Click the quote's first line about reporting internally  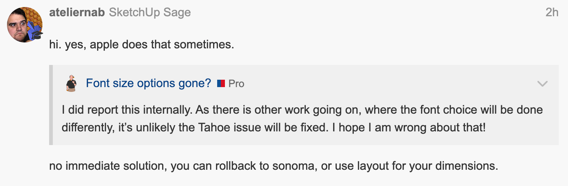(x=302, y=110)
